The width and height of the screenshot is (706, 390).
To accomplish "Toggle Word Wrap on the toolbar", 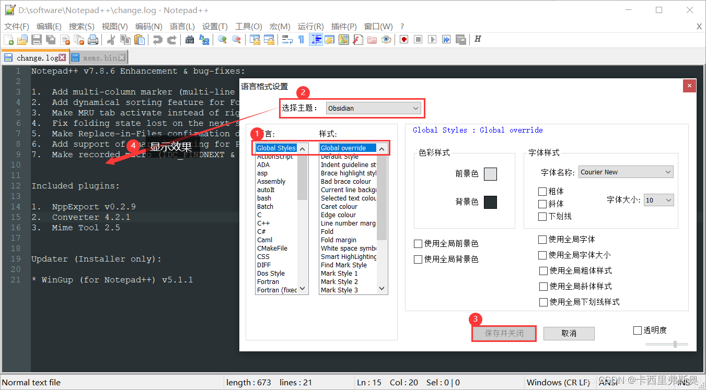I will click(x=287, y=40).
